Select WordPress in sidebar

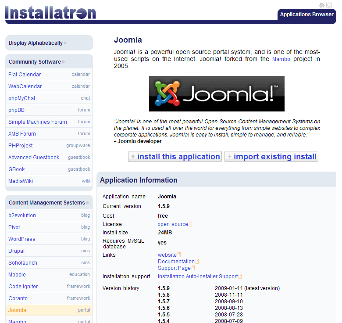[49, 239]
